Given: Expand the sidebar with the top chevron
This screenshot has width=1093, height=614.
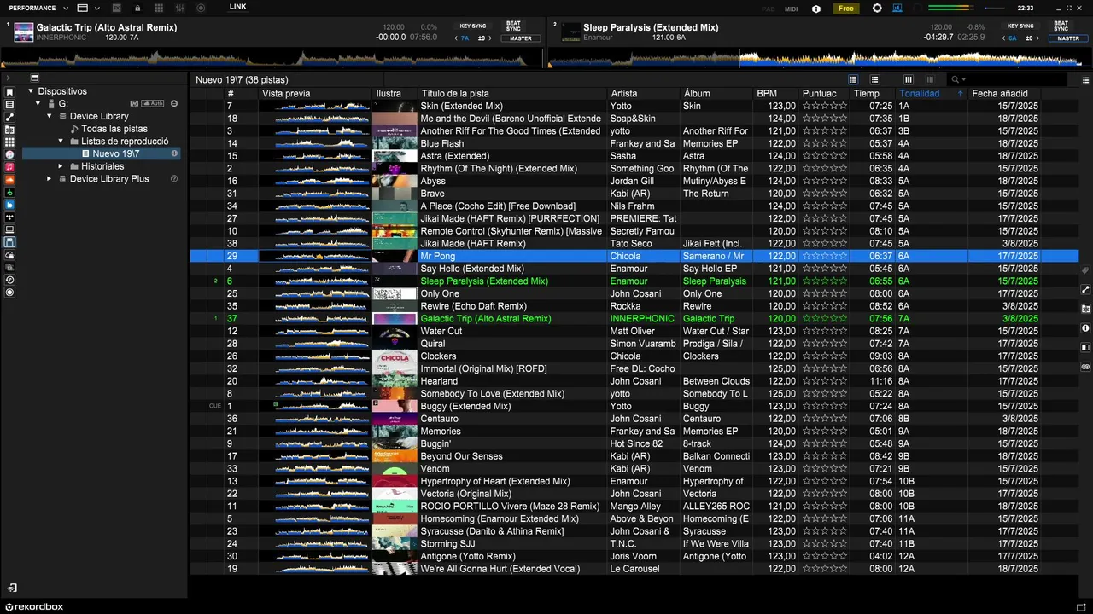Looking at the screenshot, I should (x=8, y=78).
